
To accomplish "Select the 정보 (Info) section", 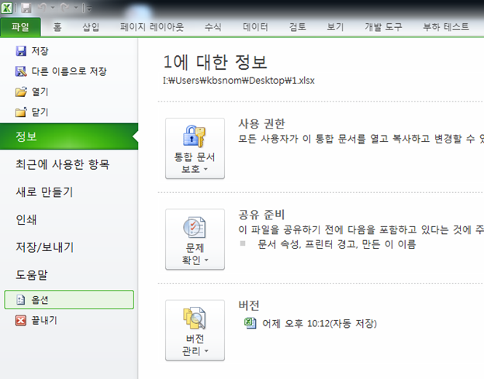I will click(69, 136).
